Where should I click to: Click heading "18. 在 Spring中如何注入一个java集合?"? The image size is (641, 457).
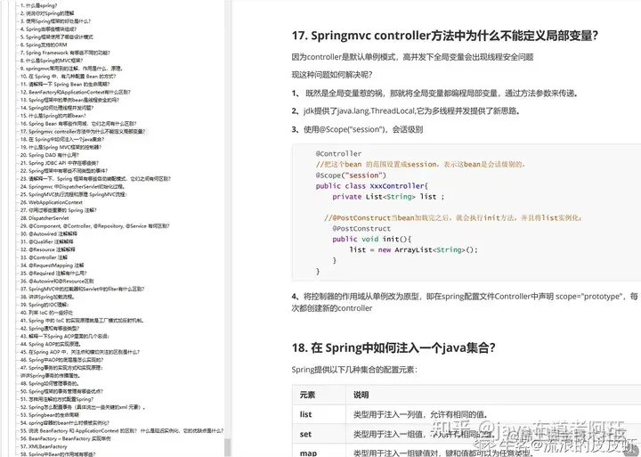coord(394,347)
